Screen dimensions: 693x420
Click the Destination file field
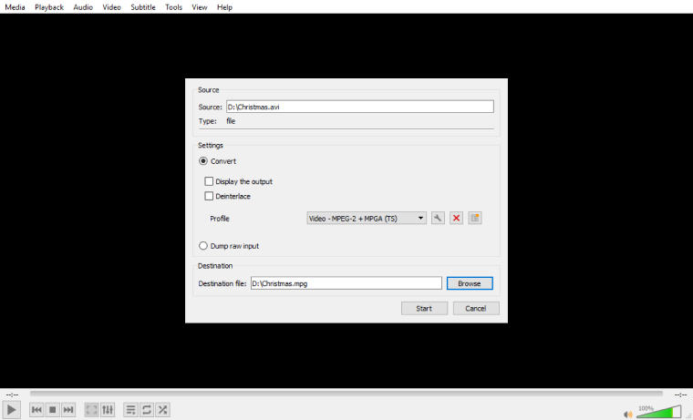tap(346, 283)
